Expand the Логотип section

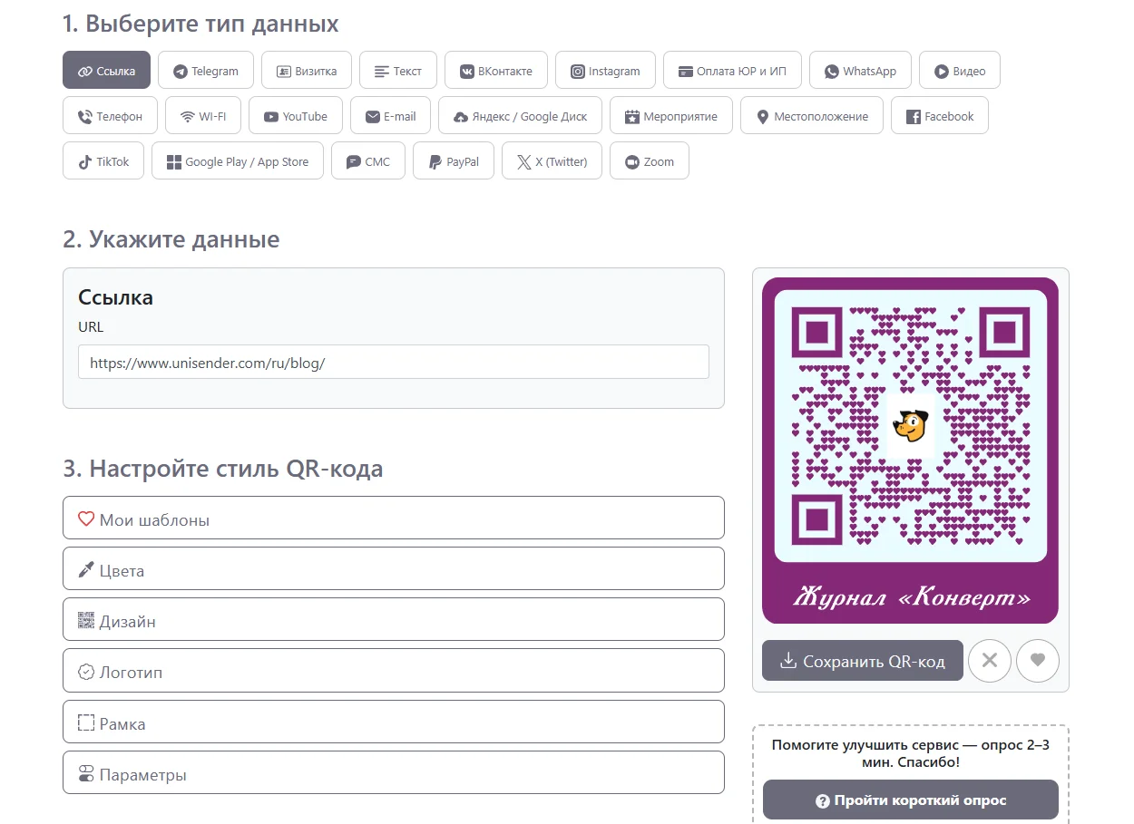click(x=394, y=671)
